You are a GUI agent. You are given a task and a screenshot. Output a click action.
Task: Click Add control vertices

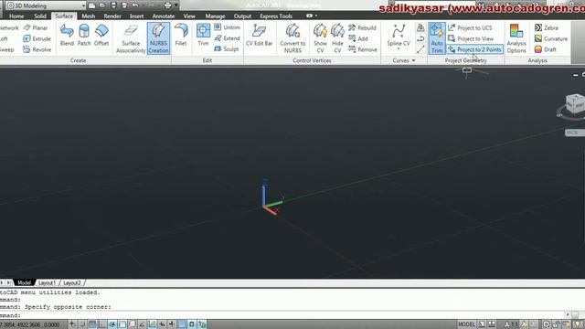(358, 38)
